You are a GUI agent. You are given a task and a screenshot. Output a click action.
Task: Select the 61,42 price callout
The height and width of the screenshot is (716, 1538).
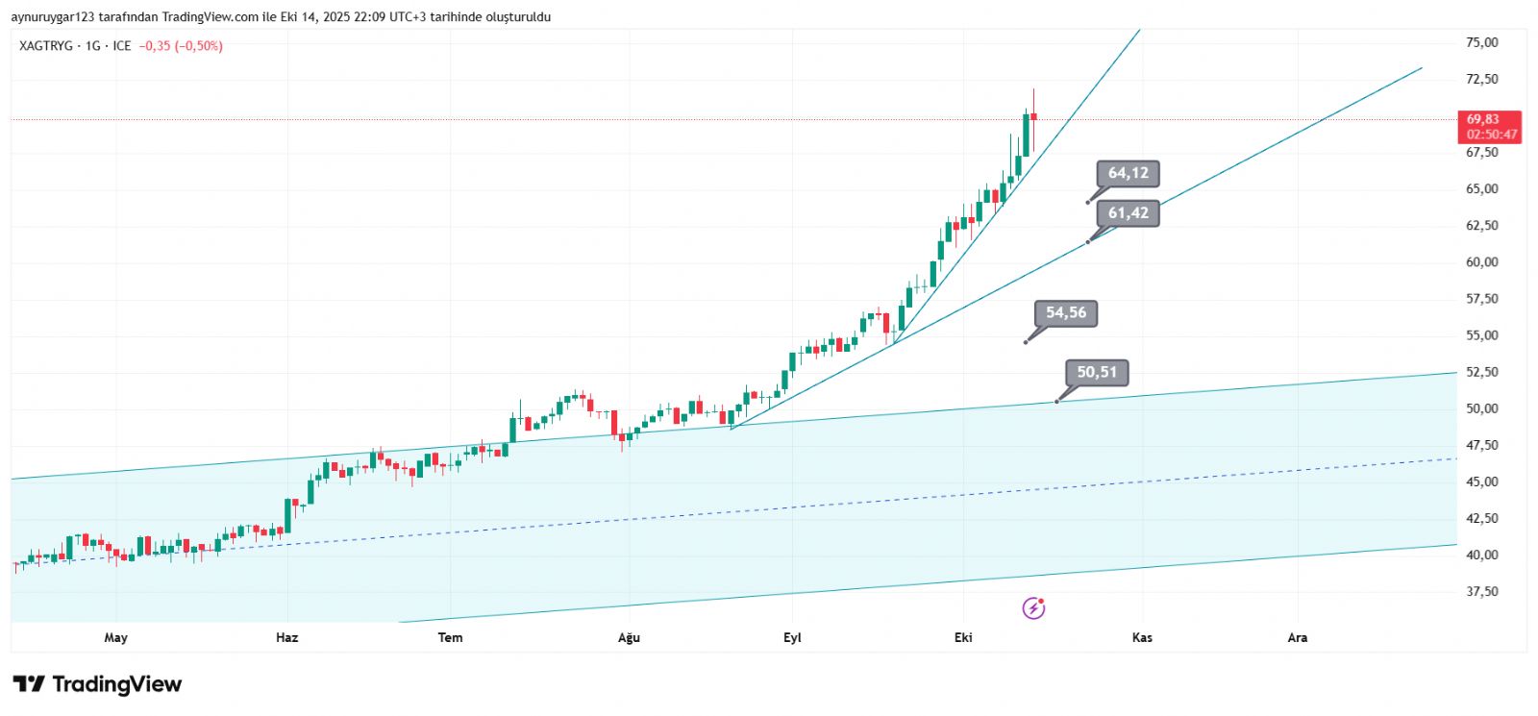(x=1128, y=213)
